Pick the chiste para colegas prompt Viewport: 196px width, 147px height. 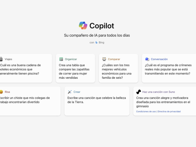25,100
